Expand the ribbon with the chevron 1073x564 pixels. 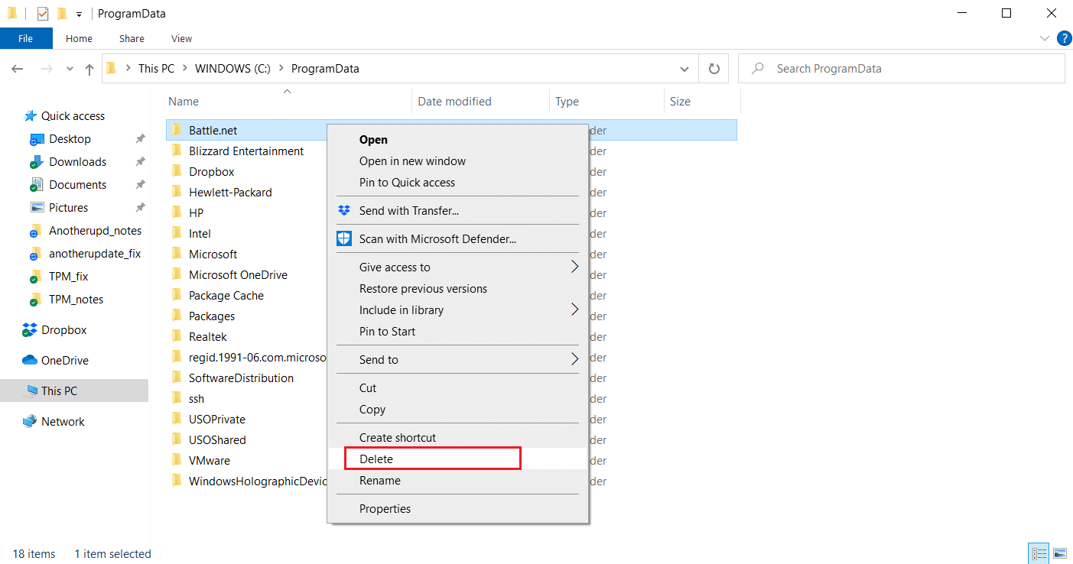coord(1045,38)
